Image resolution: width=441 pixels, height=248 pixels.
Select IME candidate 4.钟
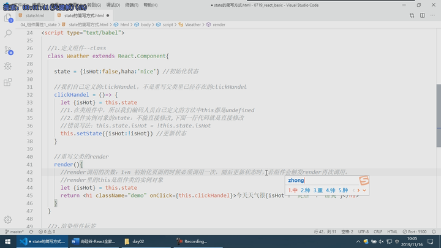331,190
